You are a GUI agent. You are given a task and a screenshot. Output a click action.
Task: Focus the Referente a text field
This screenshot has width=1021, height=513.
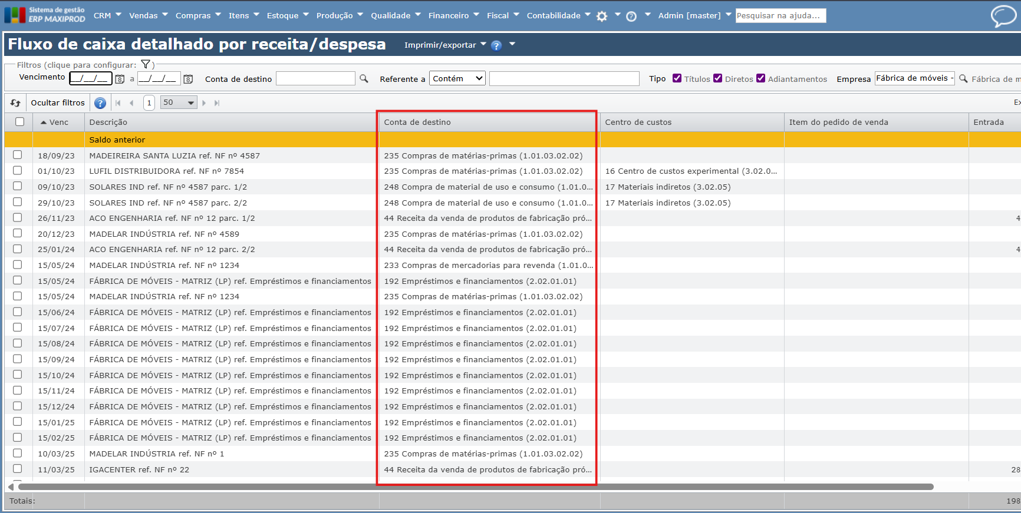[564, 78]
